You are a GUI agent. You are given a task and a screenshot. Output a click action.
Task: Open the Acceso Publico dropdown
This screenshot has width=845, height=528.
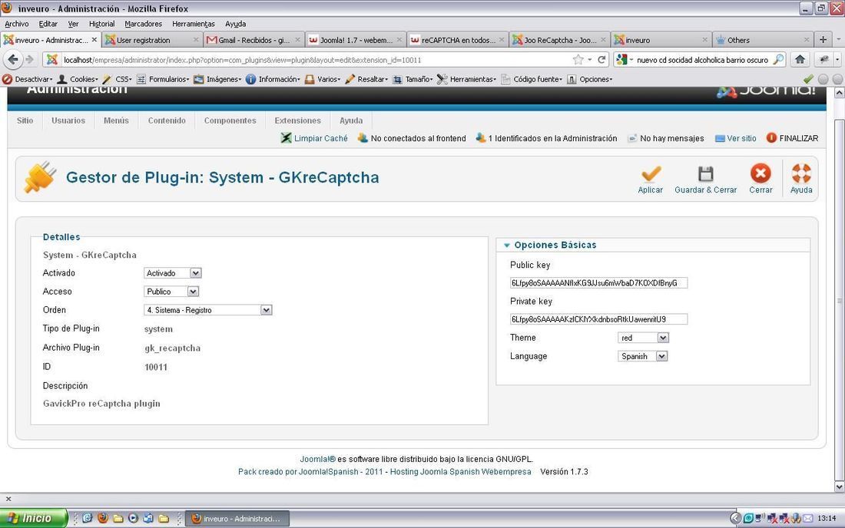click(x=171, y=291)
